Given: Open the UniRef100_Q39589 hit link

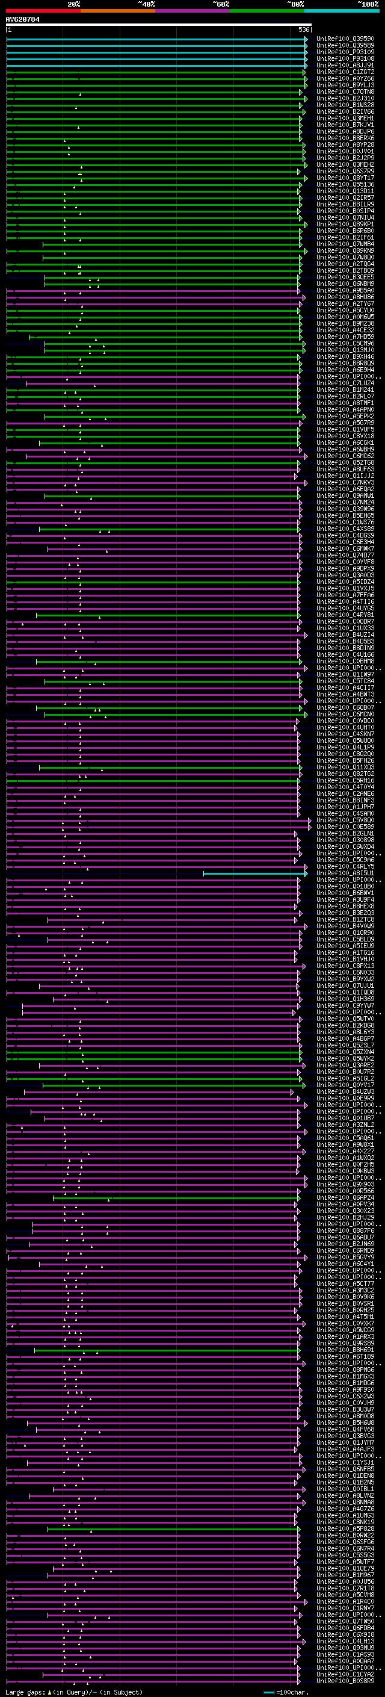Looking at the screenshot, I should point(345,46).
